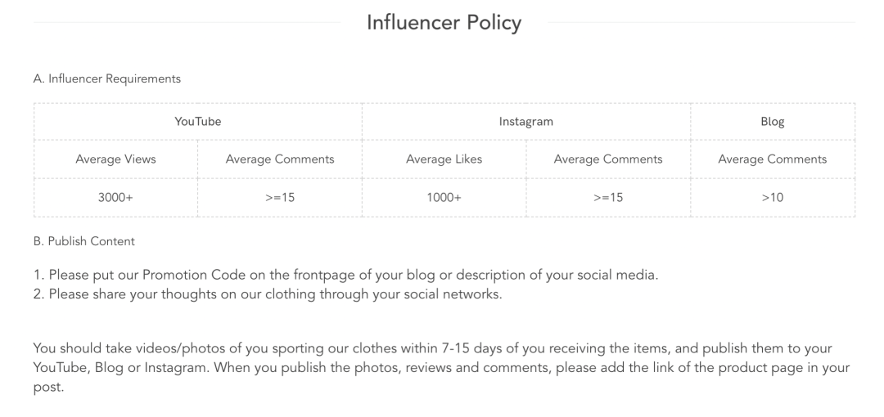The image size is (884, 417).
Task: Click the Average Views cell
Action: [x=115, y=159]
